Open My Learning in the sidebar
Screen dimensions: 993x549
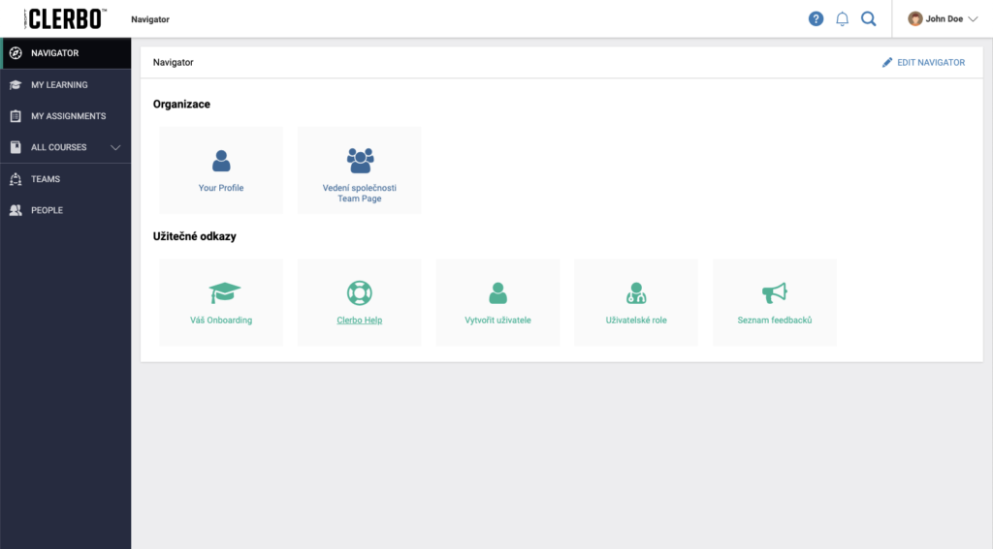click(66, 85)
